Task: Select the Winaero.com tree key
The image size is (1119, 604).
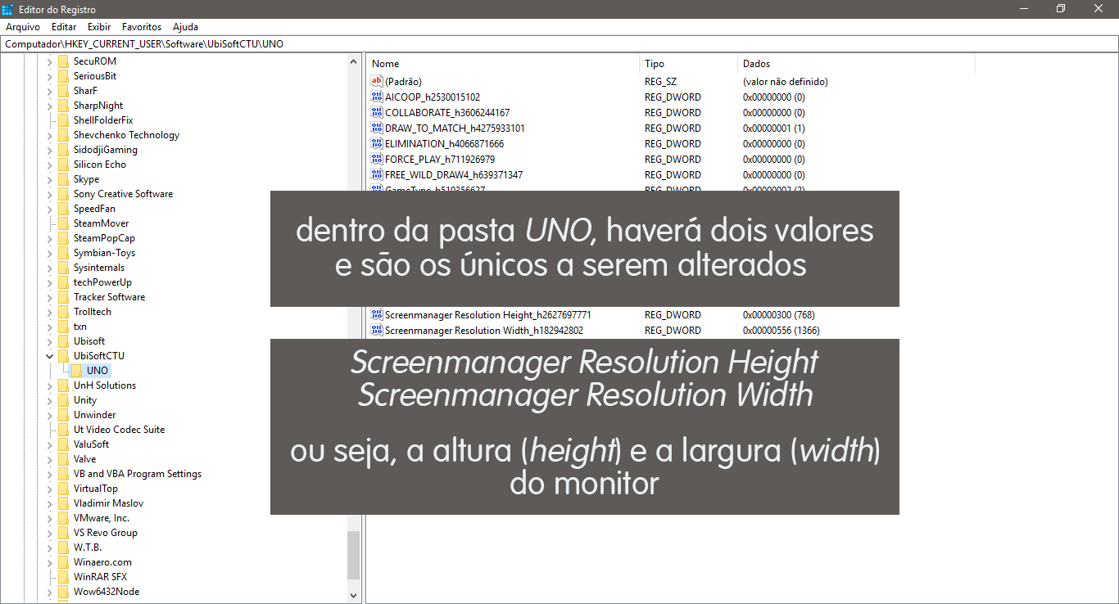Action: (102, 562)
